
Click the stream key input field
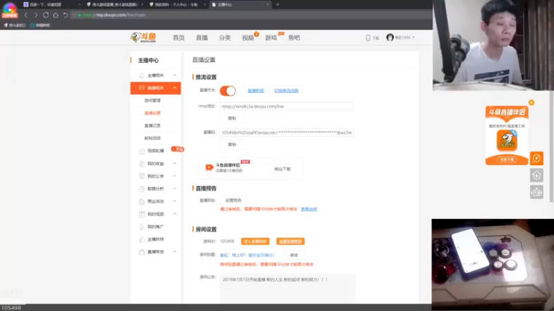[287, 133]
